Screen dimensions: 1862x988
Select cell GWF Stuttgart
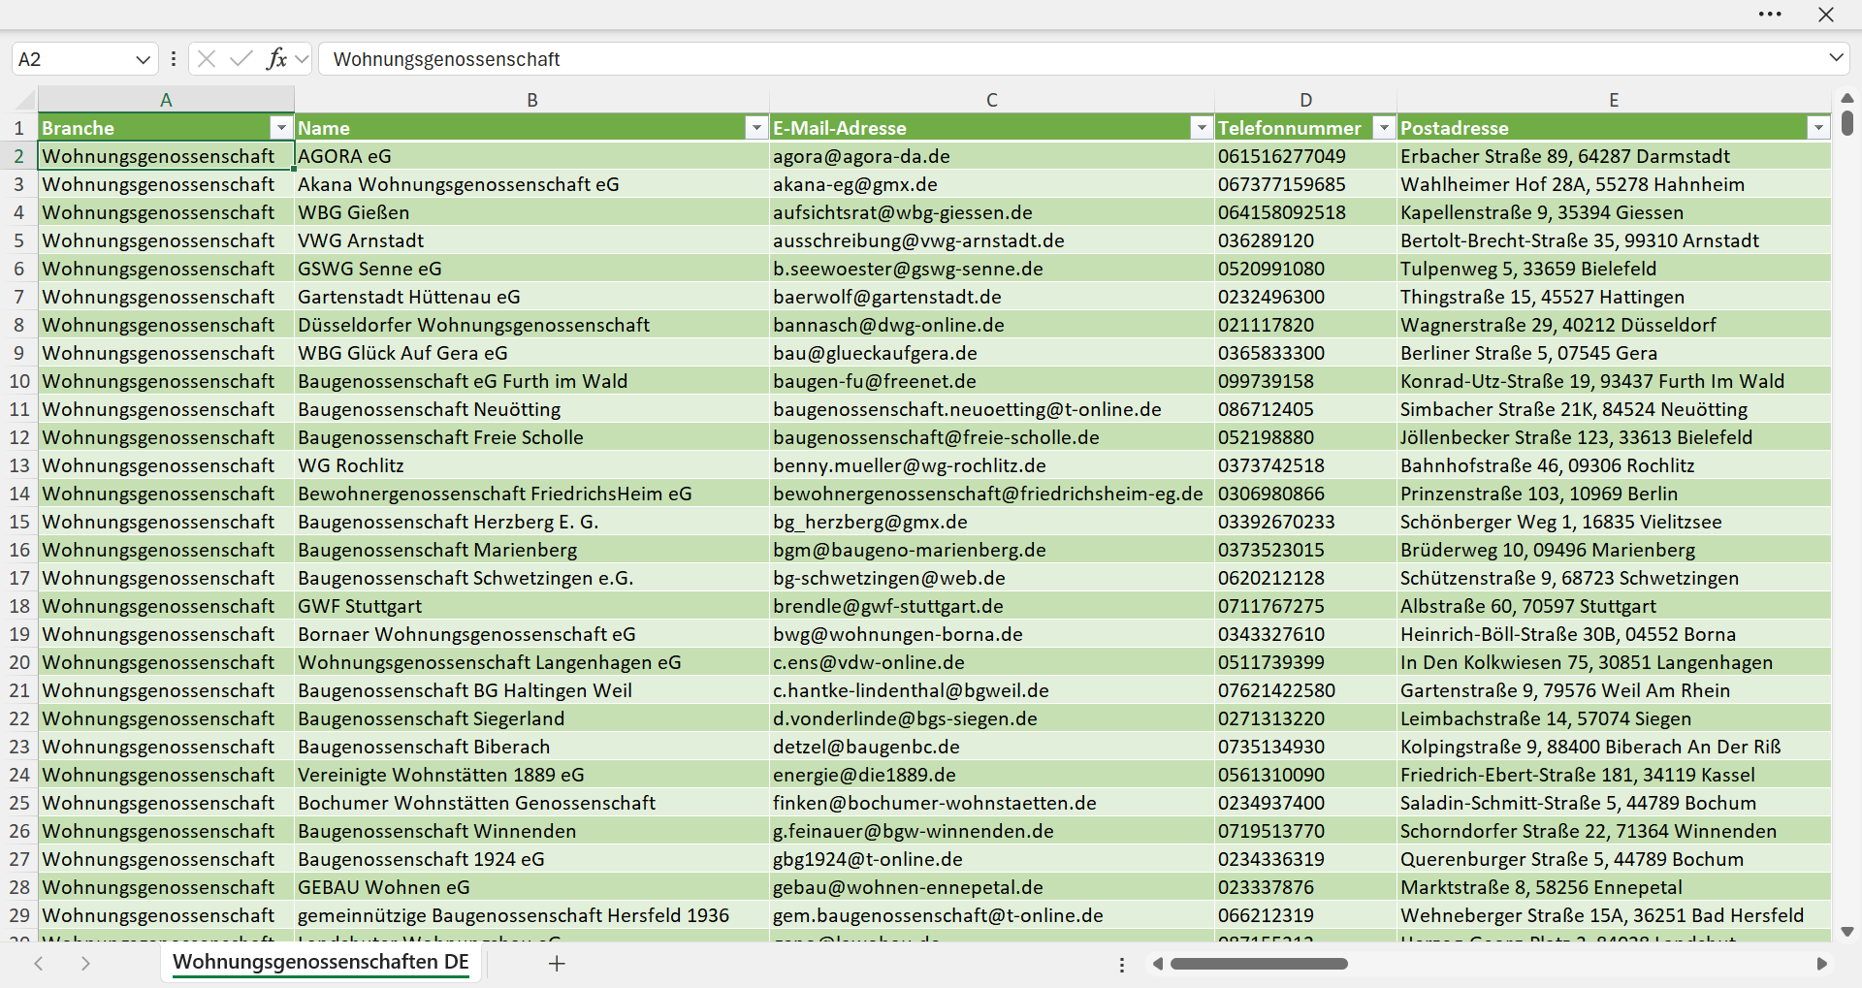tap(531, 606)
